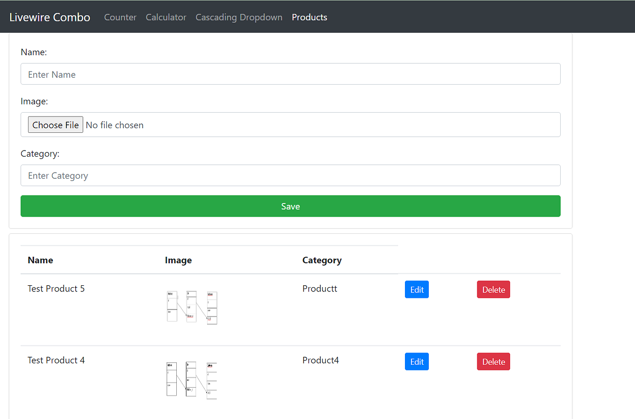This screenshot has height=419, width=635.
Task: Open Test Product 5's image thumbnail
Action: tap(191, 307)
